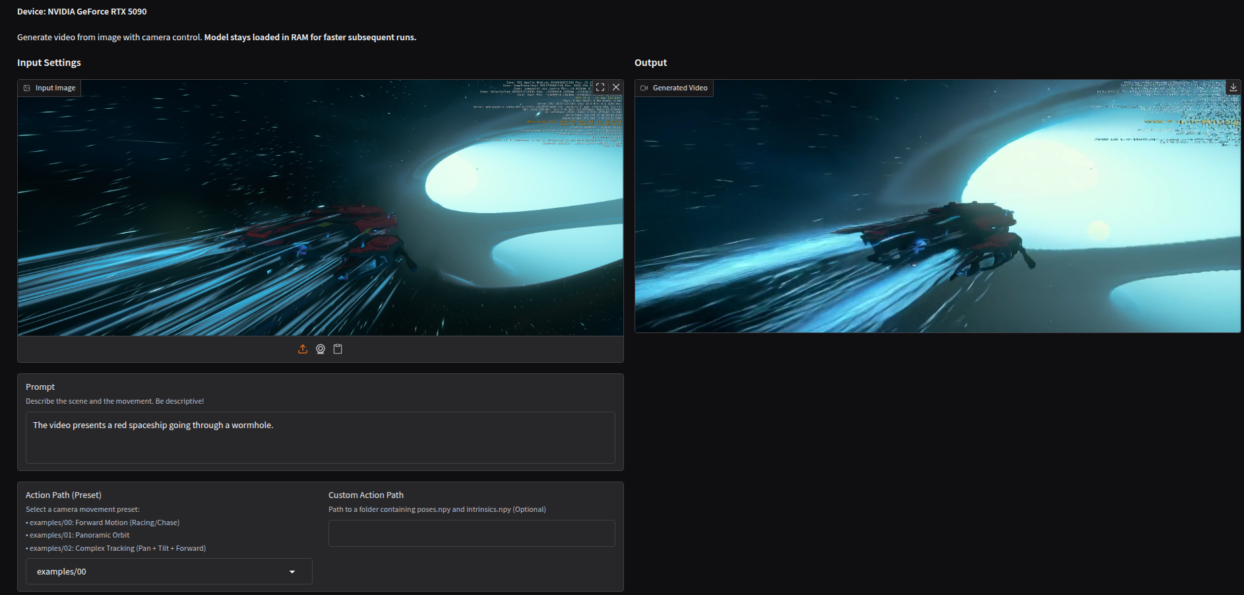Click the Output section heading
1244x595 pixels.
(x=650, y=63)
